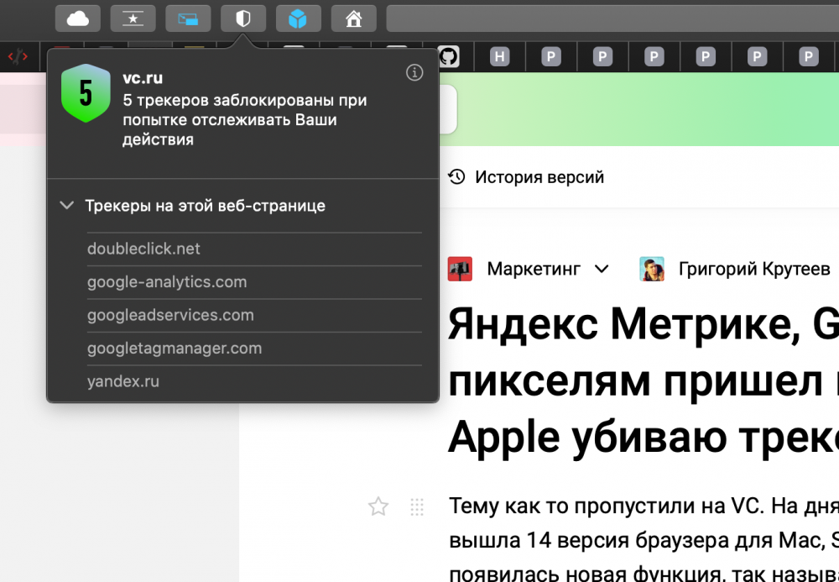Screen dimensions: 839x582
Task: Focus the Safari address bar field
Action: pyautogui.click(x=612, y=18)
